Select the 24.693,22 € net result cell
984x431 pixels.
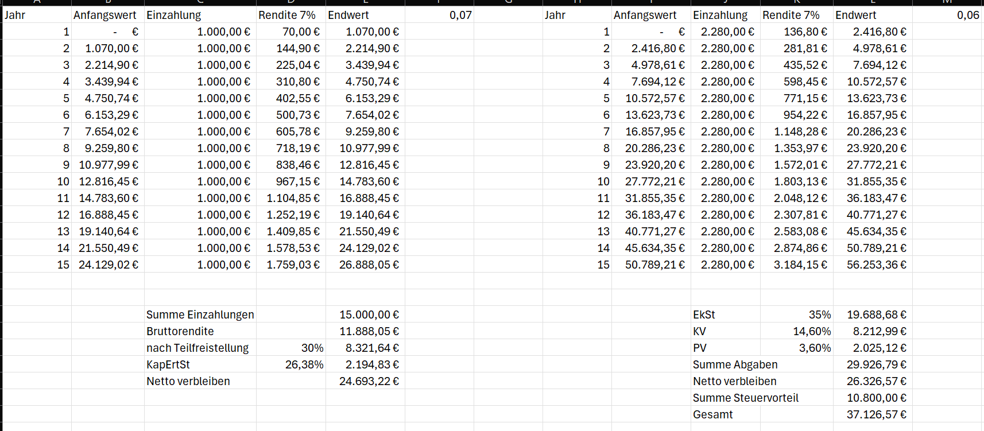[365, 381]
